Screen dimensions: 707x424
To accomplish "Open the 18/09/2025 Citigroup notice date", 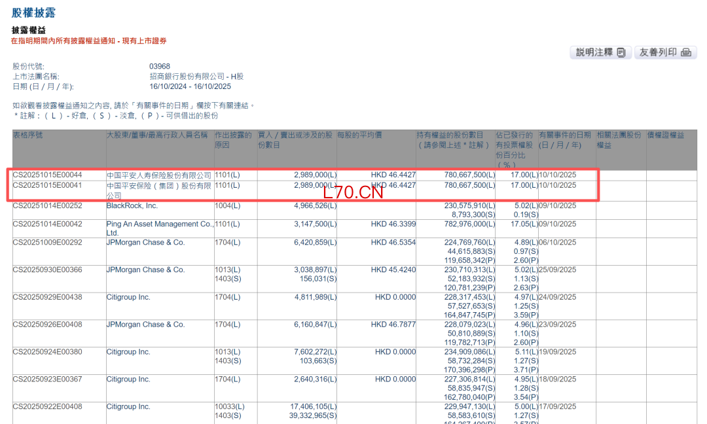I will coord(557,380).
